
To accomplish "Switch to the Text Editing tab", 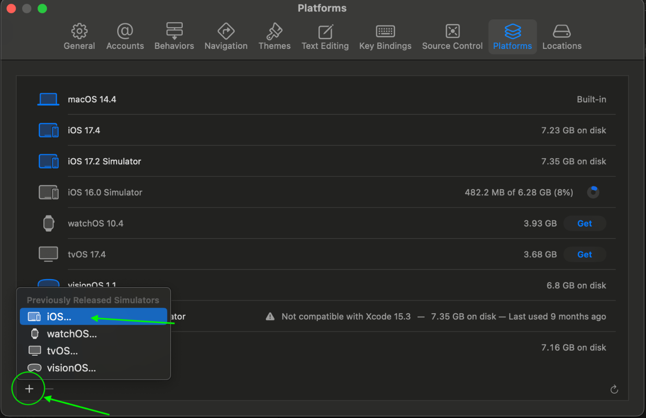I will 325,37.
